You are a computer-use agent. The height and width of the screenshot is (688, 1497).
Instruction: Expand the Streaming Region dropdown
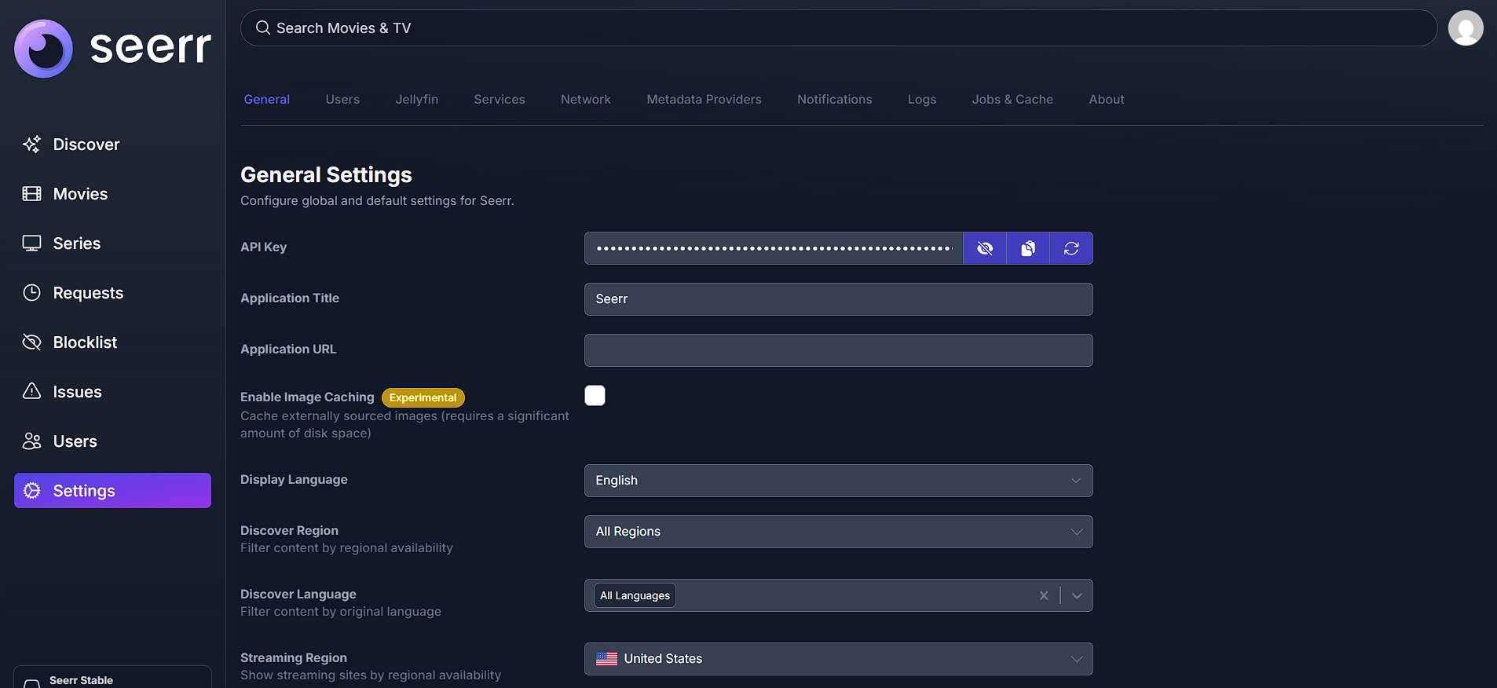[838, 659]
